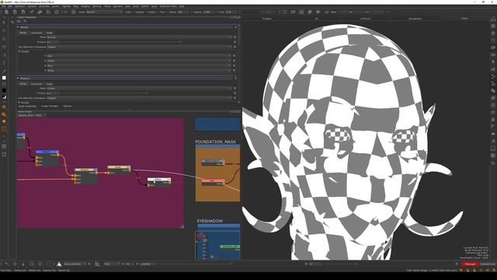Switch to Node tab in Merge1
The image size is (497, 280).
pos(49,33)
